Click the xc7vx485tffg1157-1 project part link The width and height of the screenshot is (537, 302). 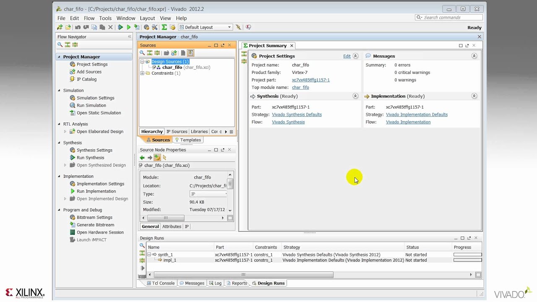coord(310,80)
